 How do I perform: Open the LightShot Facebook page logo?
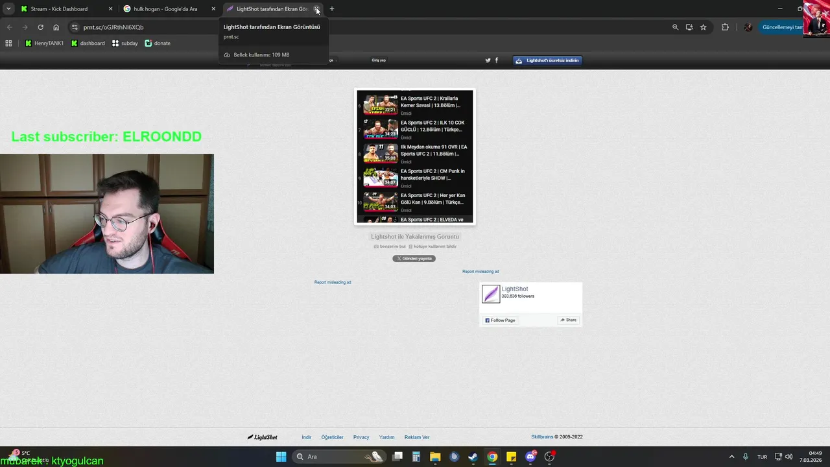coord(491,294)
